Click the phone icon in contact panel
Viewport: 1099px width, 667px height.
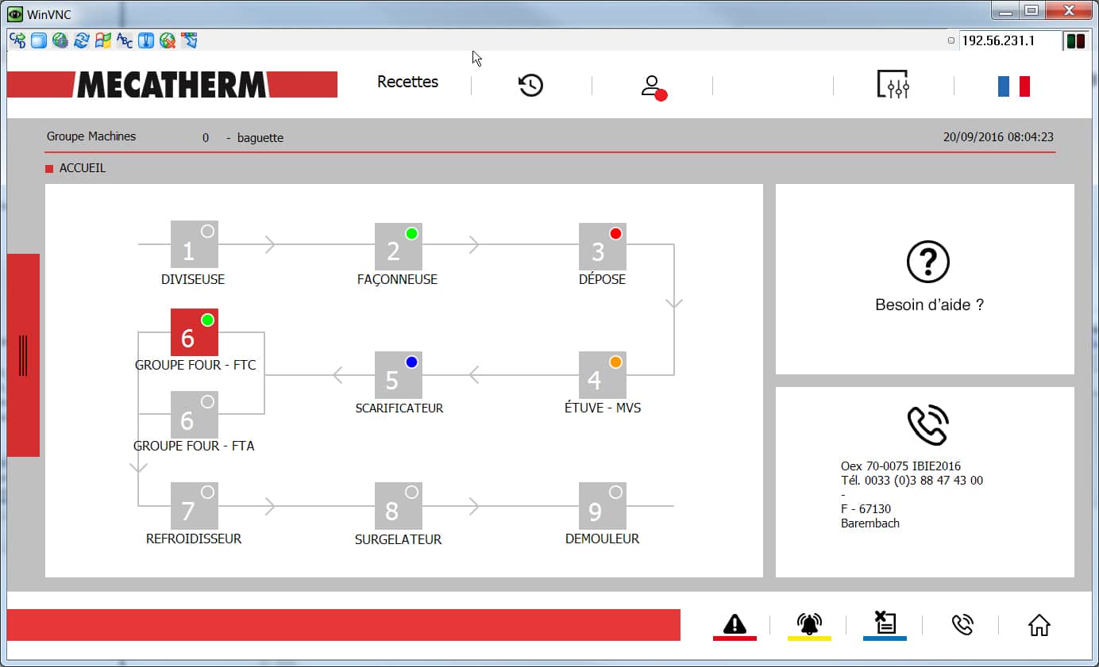(927, 425)
